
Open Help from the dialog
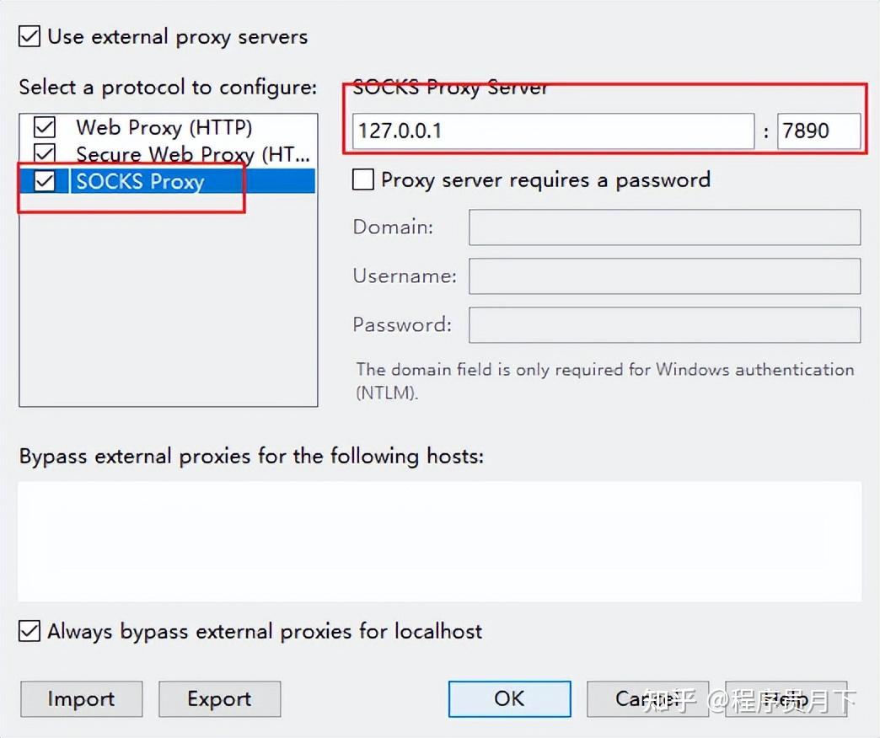click(786, 698)
